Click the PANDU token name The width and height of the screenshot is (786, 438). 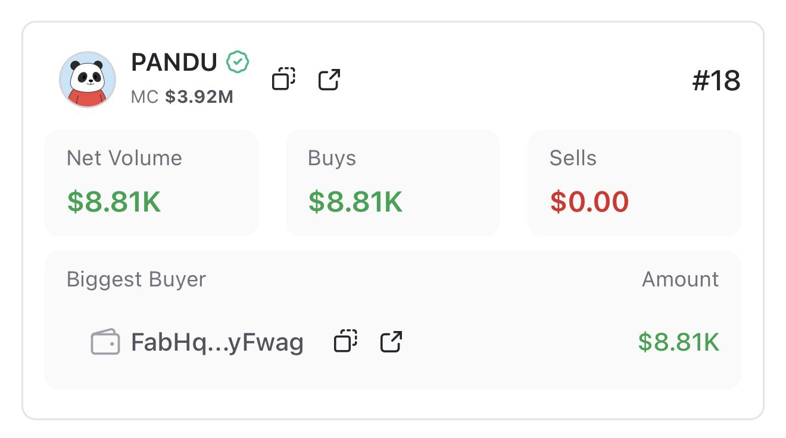click(174, 62)
